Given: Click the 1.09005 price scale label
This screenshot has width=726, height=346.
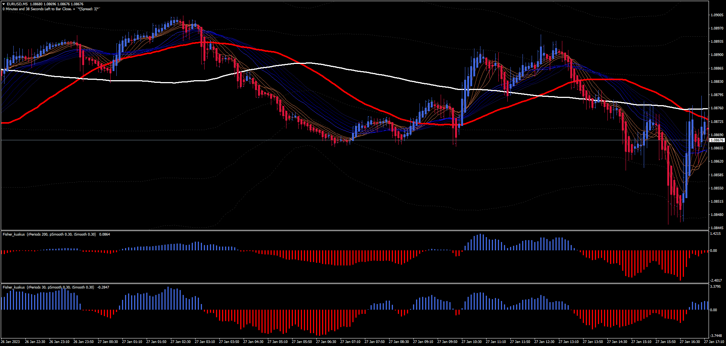Looking at the screenshot, I should tap(717, 15).
